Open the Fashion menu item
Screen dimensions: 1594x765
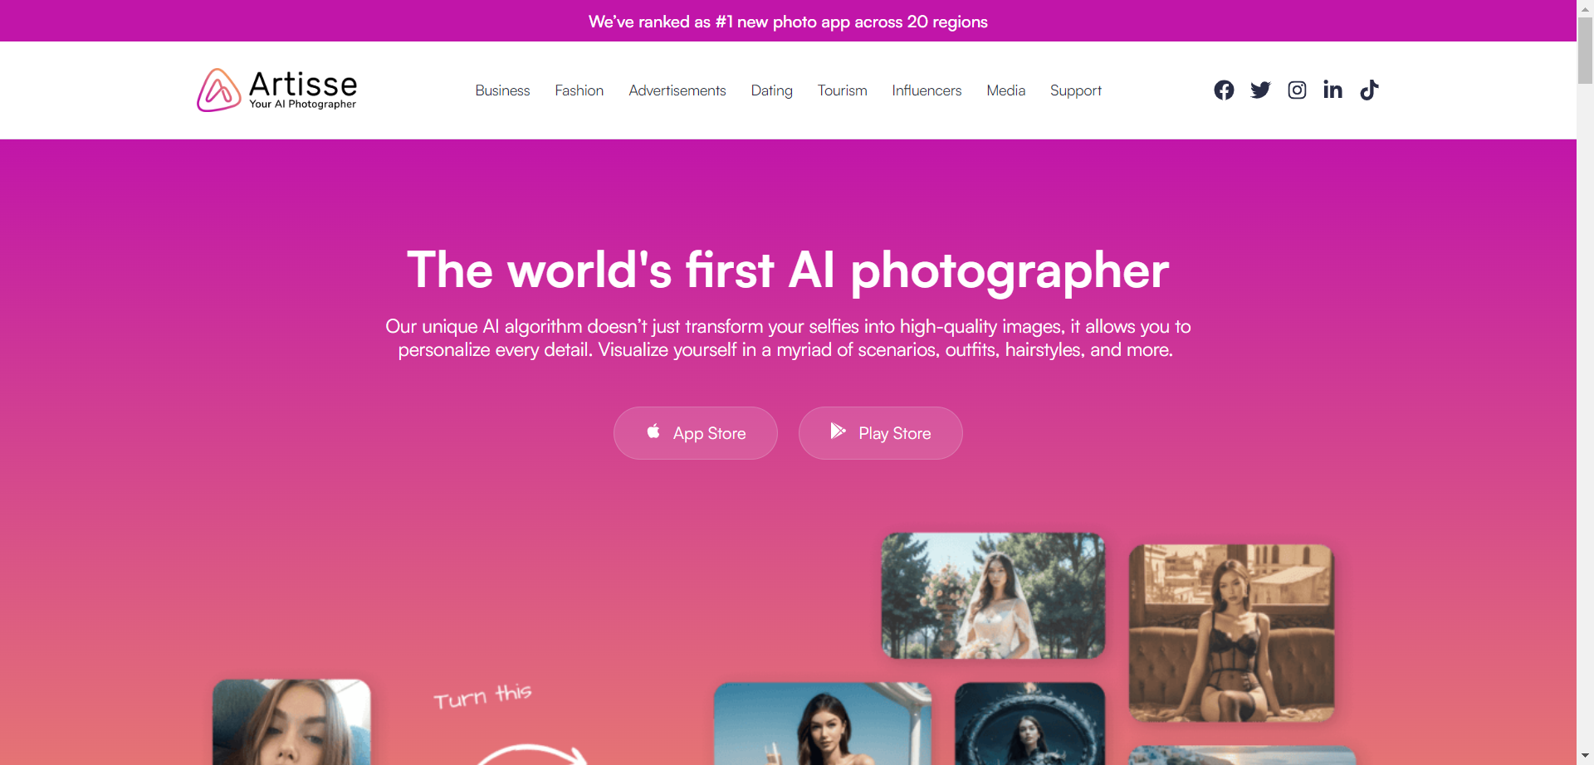[579, 90]
